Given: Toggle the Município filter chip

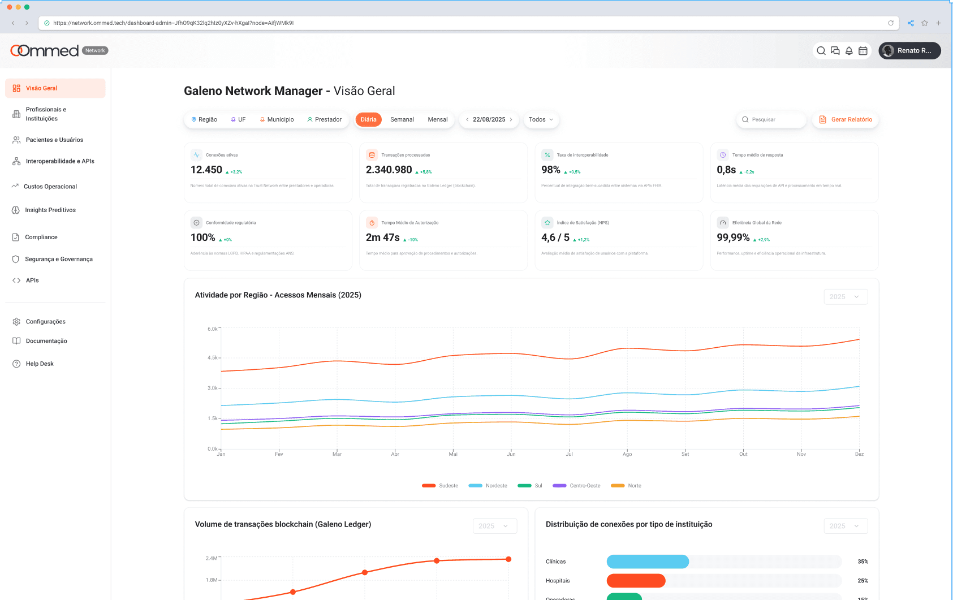Looking at the screenshot, I should pos(277,119).
